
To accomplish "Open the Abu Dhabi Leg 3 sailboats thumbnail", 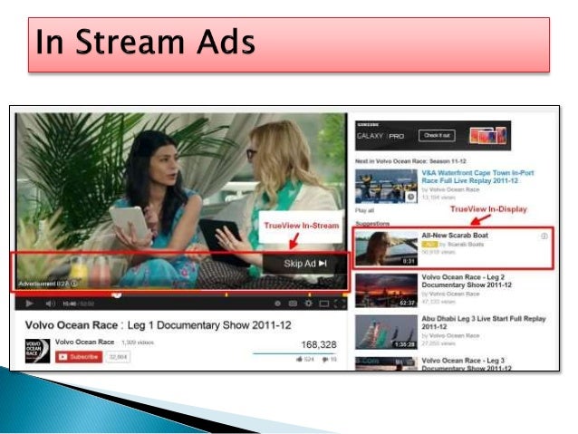I will click(386, 332).
